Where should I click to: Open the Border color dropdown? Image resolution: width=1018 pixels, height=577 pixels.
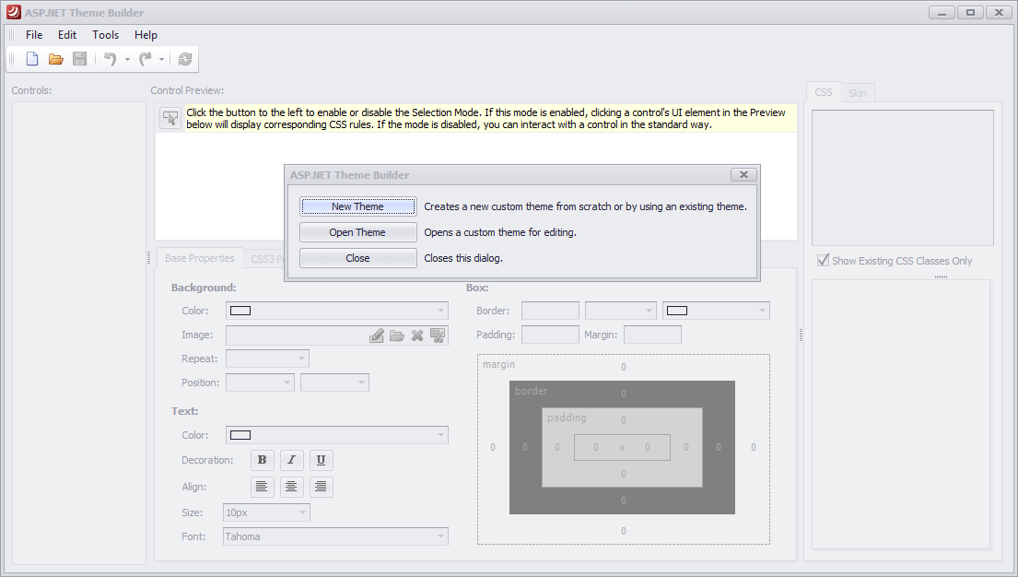point(762,311)
